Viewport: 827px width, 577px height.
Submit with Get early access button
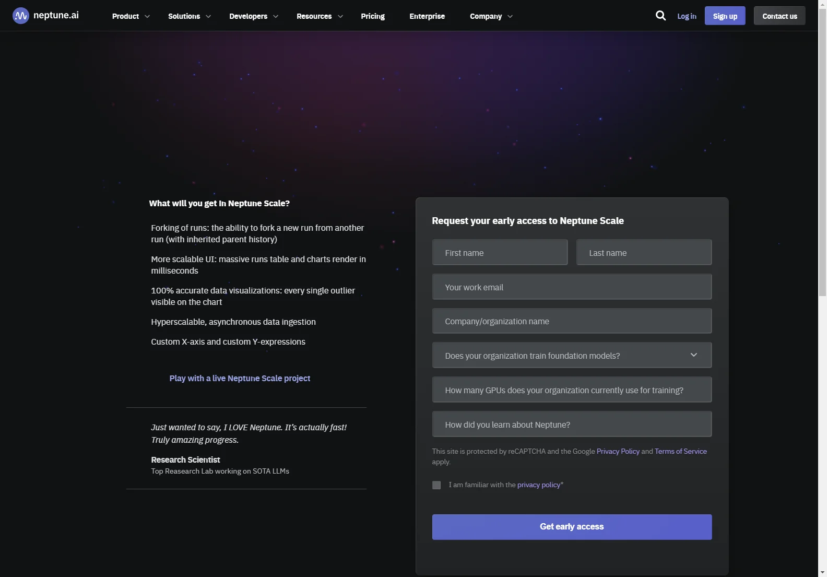[572, 527]
